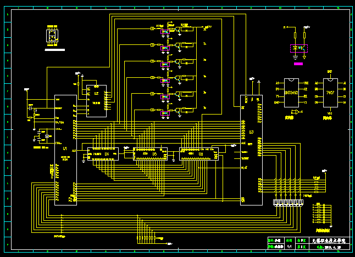Viewport: 355px width, 257px height.
Task: Click the white bar under the seven-segment symbol
Action: pyautogui.click(x=55, y=50)
